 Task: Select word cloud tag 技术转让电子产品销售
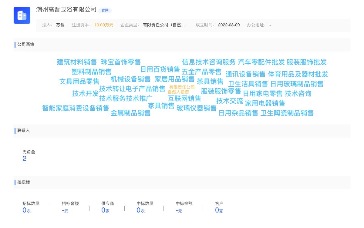tap(132, 89)
